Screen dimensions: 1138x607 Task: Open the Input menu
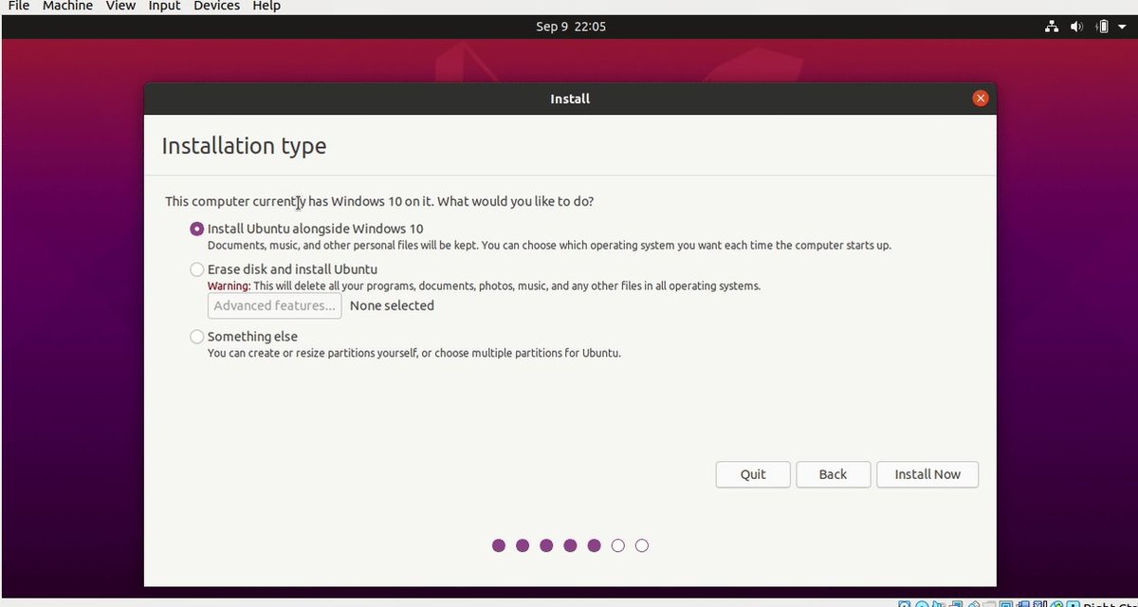164,6
